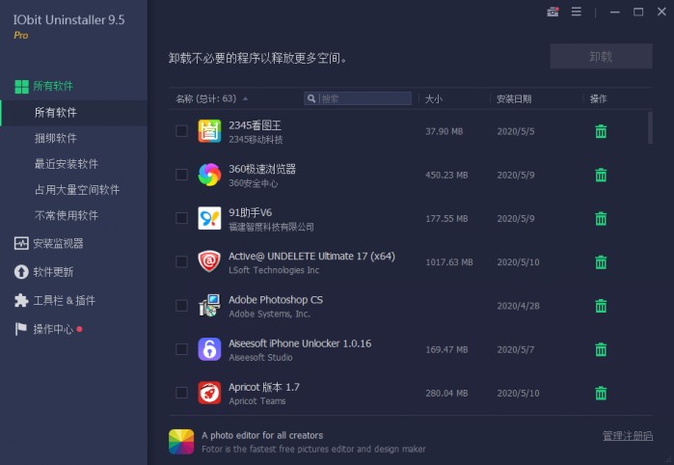Select the checkbox for Aiseesoft iPhone Unlocker

(x=181, y=349)
